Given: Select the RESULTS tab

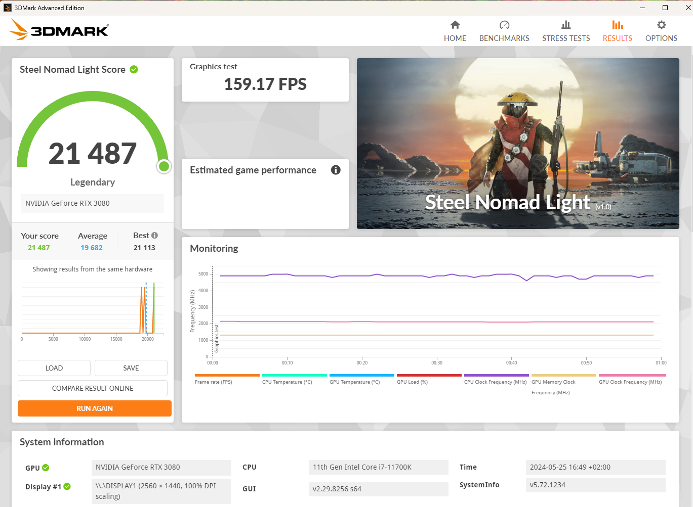Looking at the screenshot, I should click(x=617, y=31).
